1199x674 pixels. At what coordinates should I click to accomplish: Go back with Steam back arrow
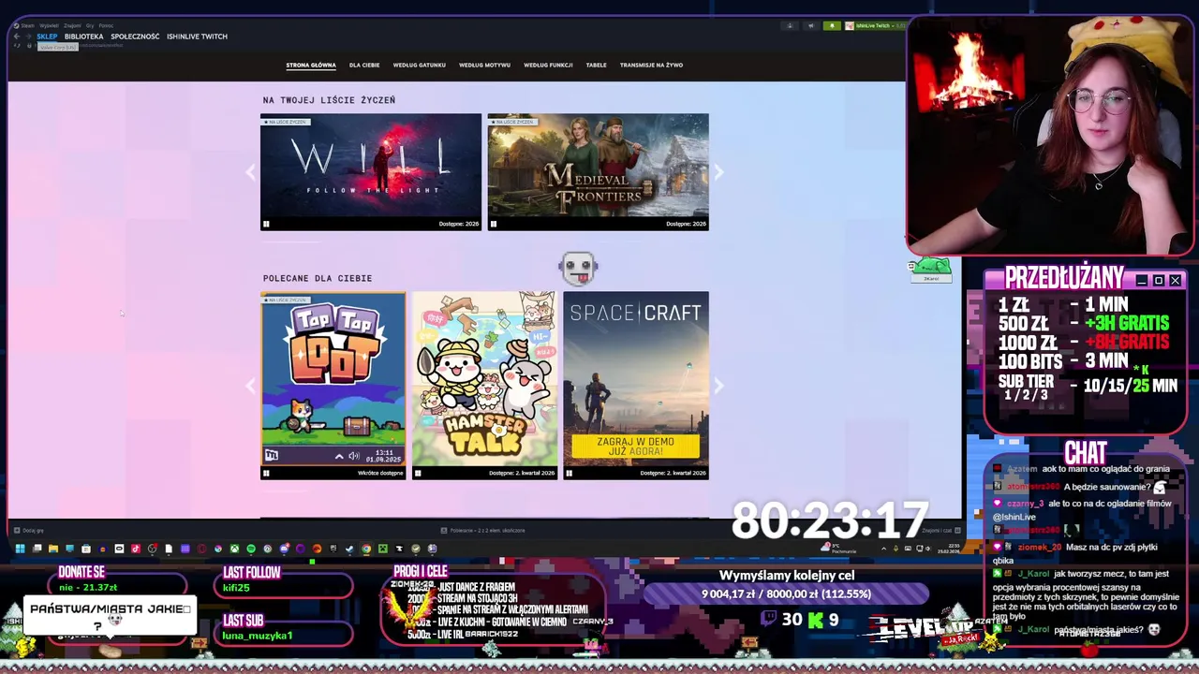(x=17, y=37)
